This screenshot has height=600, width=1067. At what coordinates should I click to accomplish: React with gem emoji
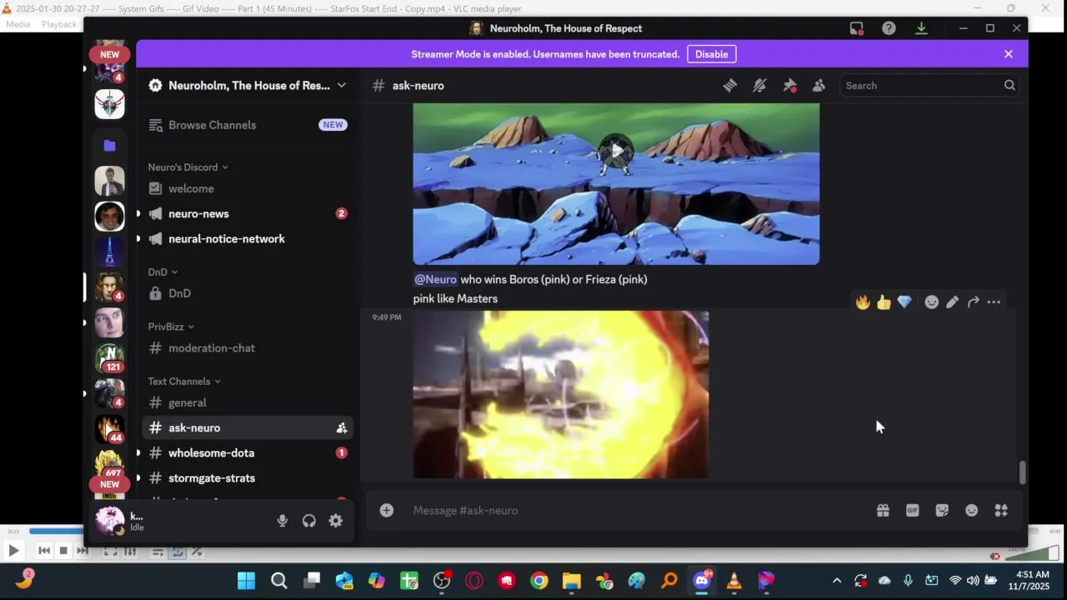tap(904, 302)
